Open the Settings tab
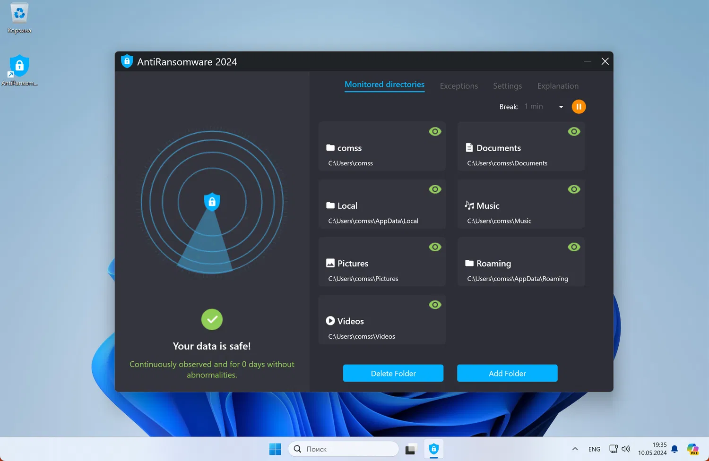Image resolution: width=709 pixels, height=461 pixels. [x=507, y=86]
